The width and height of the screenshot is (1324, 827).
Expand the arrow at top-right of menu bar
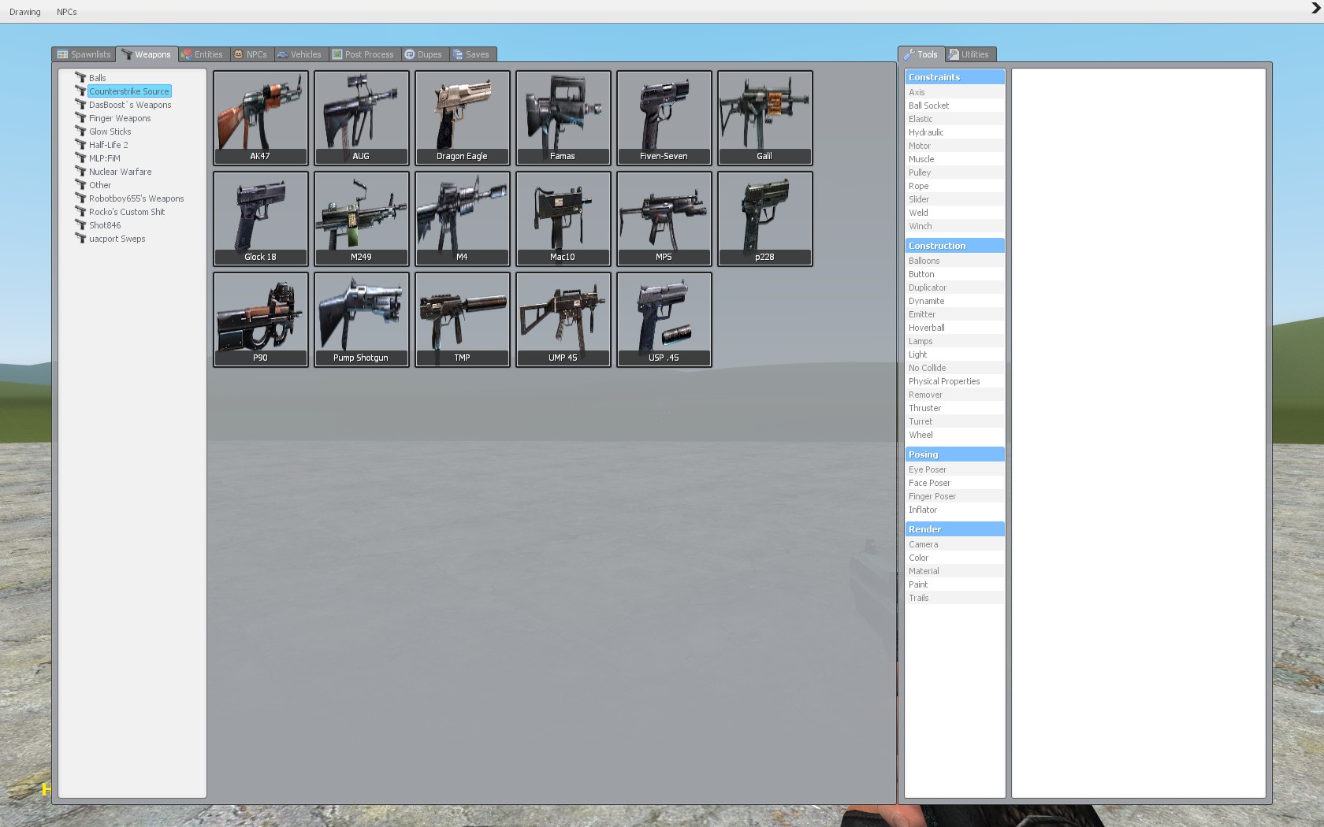coord(1315,9)
